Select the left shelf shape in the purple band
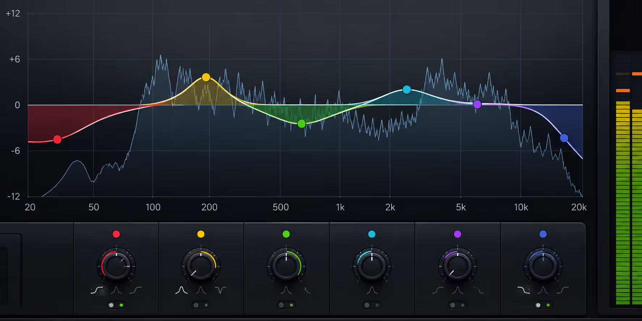Image resolution: width=642 pixels, height=321 pixels. (x=438, y=290)
